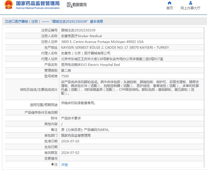Open 网上办事大厅 online service hall
Screen dimensions: 207x170
click(191, 8)
